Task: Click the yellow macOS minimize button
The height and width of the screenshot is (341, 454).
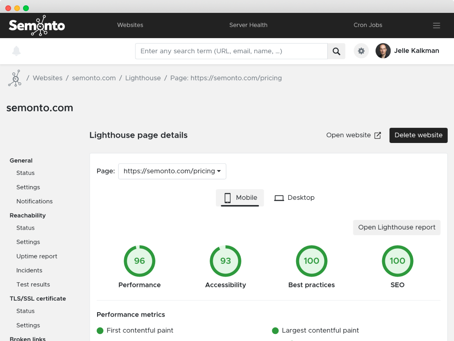Action: tap(17, 8)
